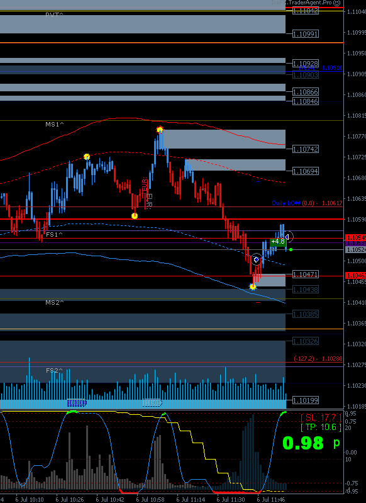Viewport: 366px width, 503px height.
Task: Click the +4.8 profit label
Action: tap(277, 242)
